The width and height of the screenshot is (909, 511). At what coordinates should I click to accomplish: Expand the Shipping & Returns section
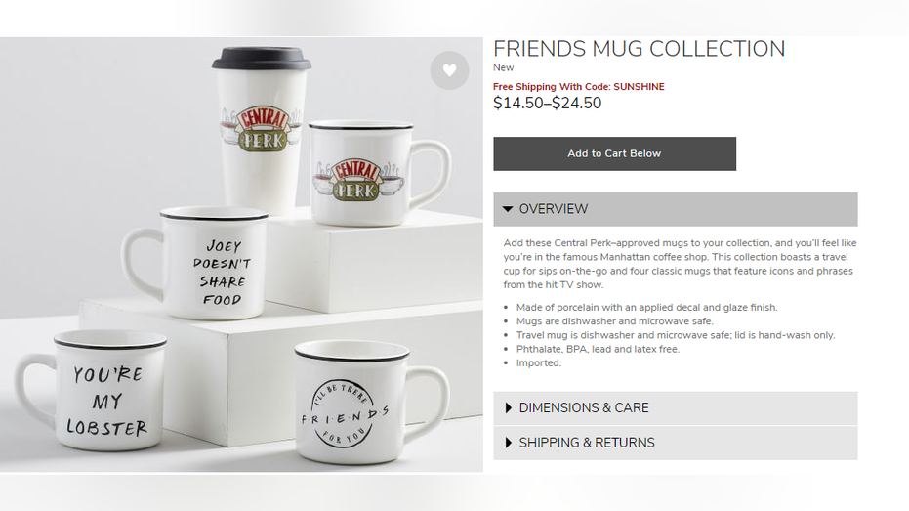click(676, 444)
